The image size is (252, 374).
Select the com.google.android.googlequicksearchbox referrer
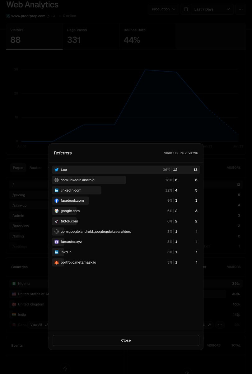126,231
